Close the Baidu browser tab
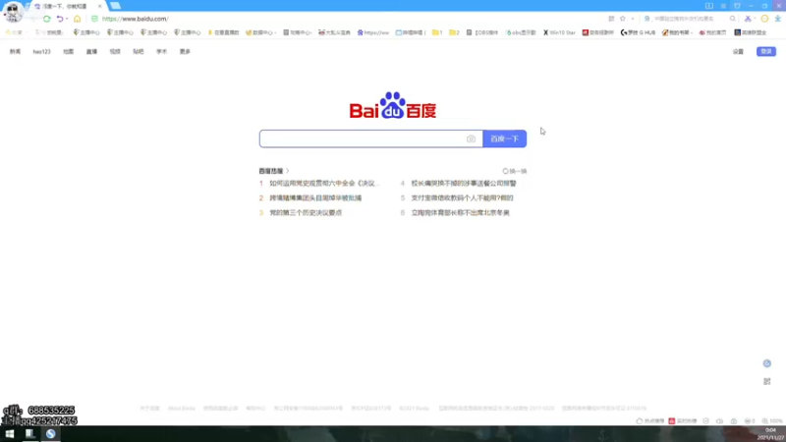Image resolution: width=786 pixels, height=442 pixels. [x=99, y=6]
